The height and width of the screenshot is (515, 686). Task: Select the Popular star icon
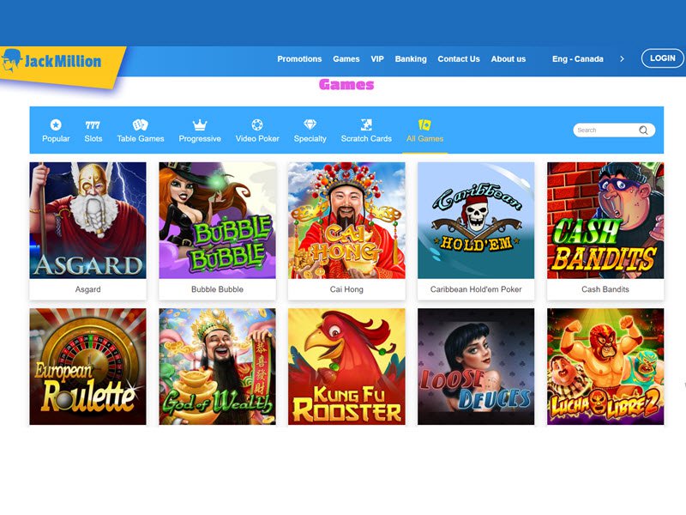click(56, 124)
